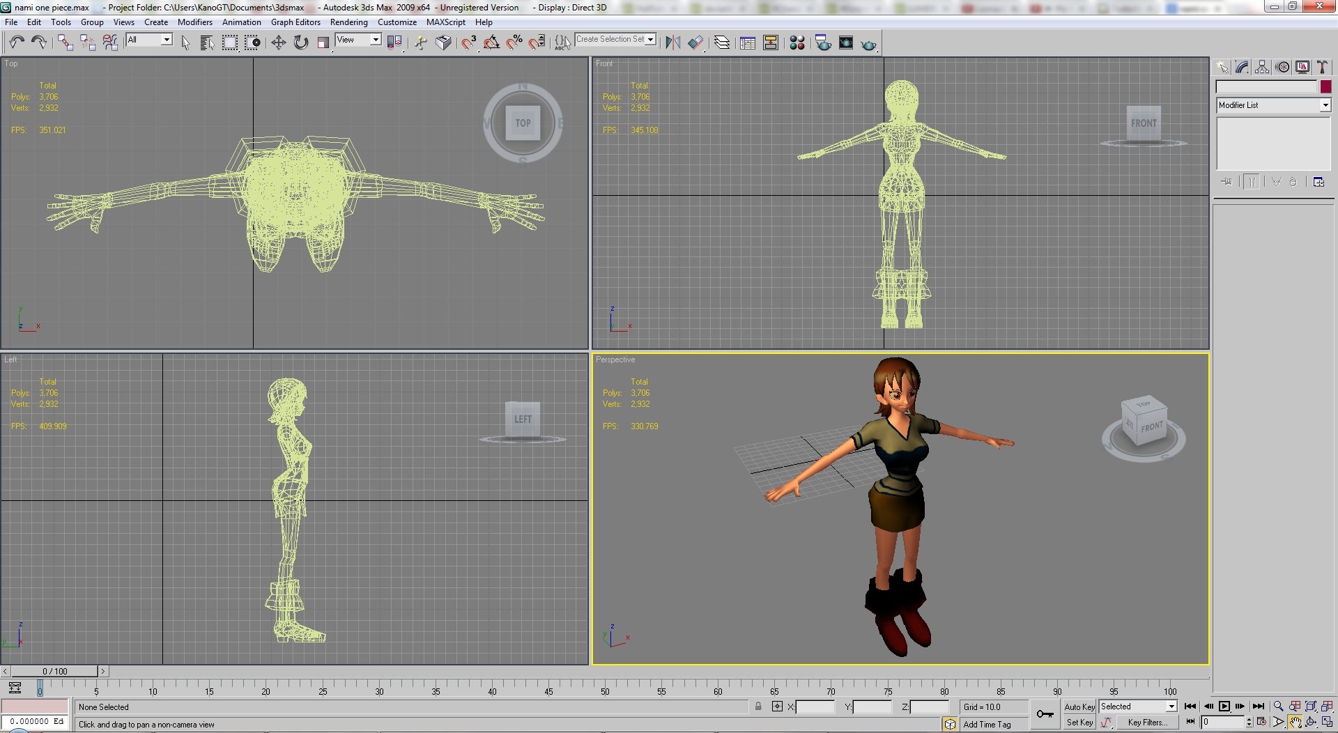Click the Rectangular Selection Region tool
Image resolution: width=1338 pixels, height=733 pixels.
click(x=229, y=43)
